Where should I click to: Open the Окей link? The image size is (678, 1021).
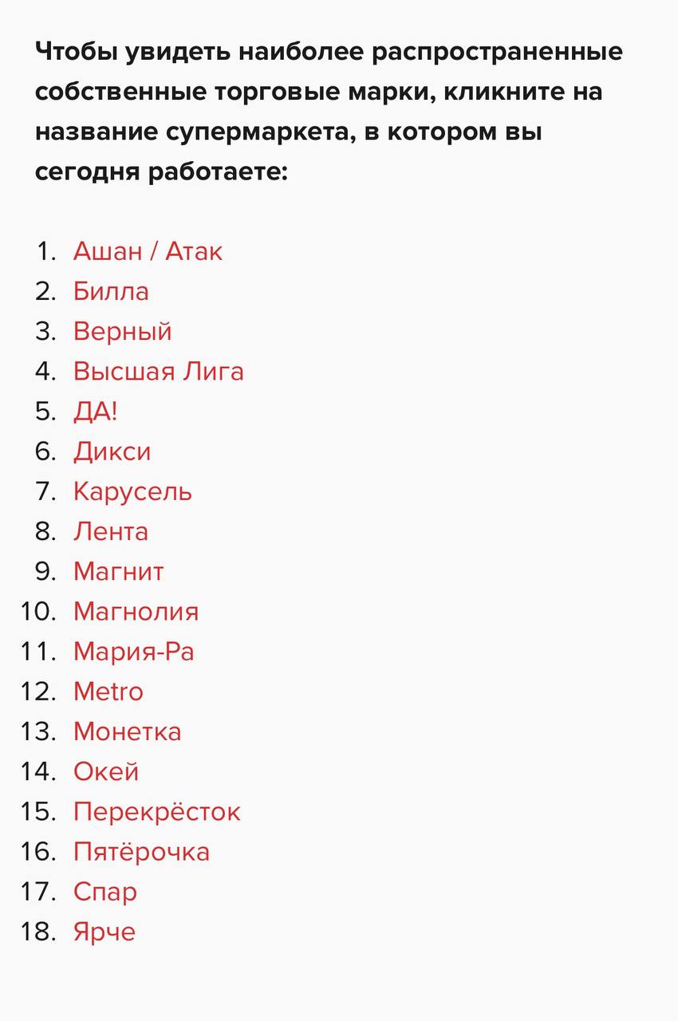[105, 771]
